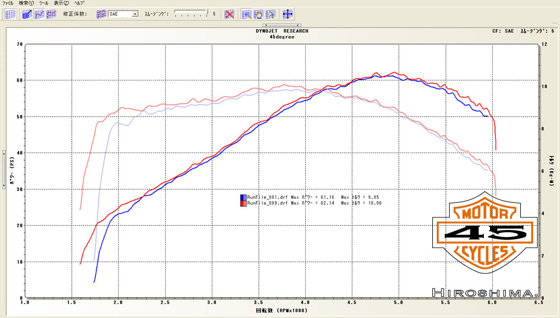This screenshot has height=318, width=560.
Task: Expand the top collapsible panel handle
Action: coord(282,25)
